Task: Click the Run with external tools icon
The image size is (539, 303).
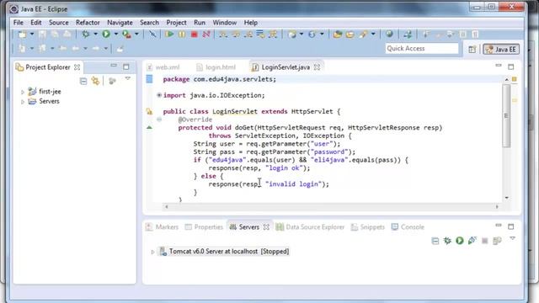Action: point(126,34)
